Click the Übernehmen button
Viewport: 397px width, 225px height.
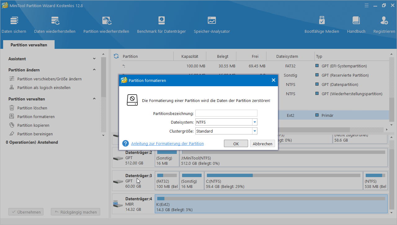tap(26, 212)
